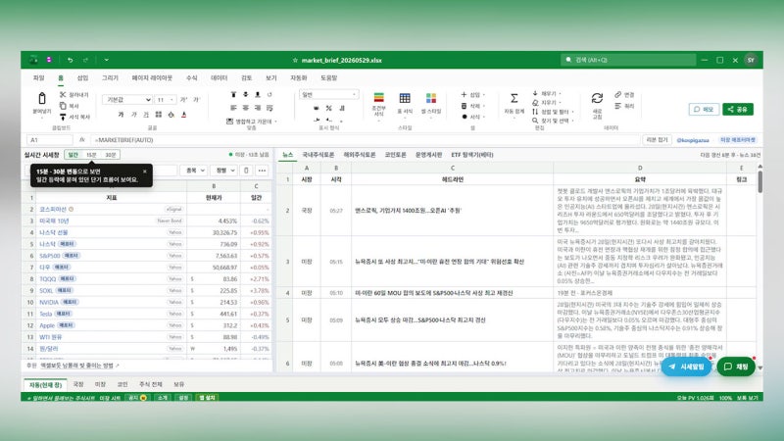Open the Cell Styles gallery
The height and width of the screenshot is (441, 784).
click(431, 104)
